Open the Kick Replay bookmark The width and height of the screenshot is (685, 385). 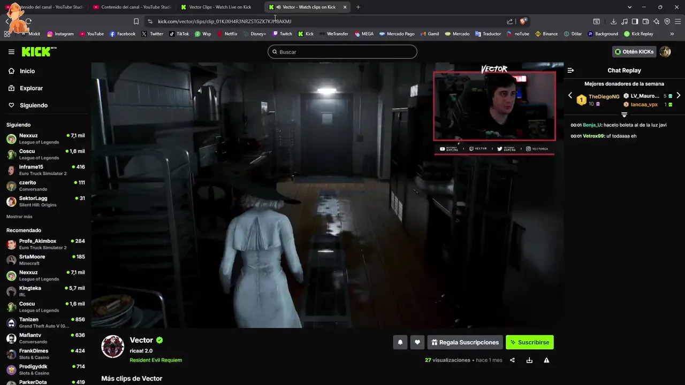[638, 34]
